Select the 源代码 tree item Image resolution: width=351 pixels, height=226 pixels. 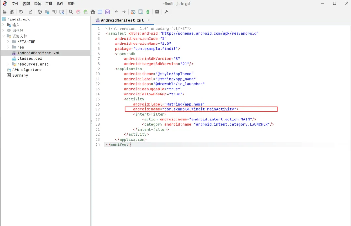tap(18, 31)
